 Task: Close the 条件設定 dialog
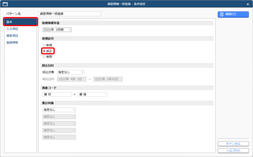(x=248, y=4)
